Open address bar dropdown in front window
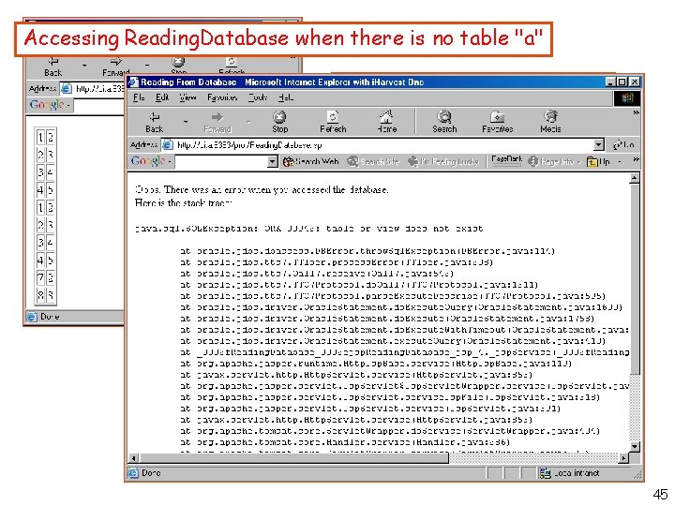The image size is (675, 506). coord(599,145)
